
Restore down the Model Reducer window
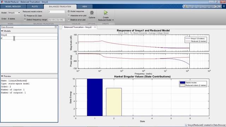pyautogui.click(x=217, y=2)
